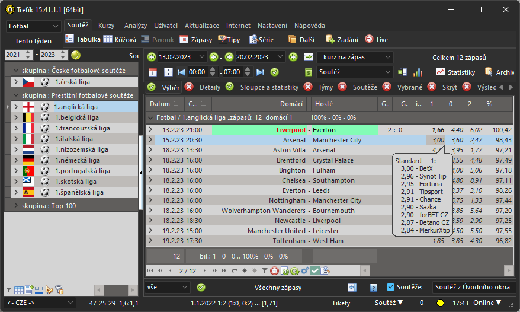
Task: Toggle the red X beside Týmy
Action: [308, 87]
